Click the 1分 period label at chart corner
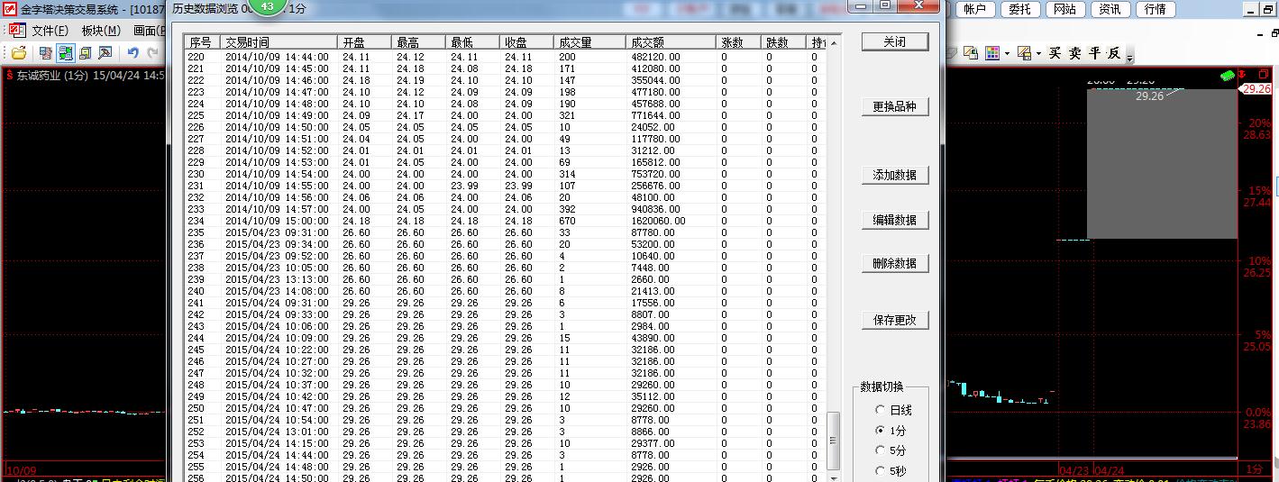The height and width of the screenshot is (482, 1279). pyautogui.click(x=1254, y=469)
